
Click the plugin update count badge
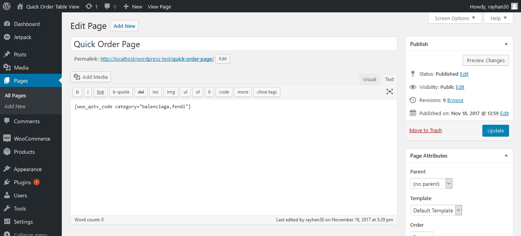pos(36,182)
